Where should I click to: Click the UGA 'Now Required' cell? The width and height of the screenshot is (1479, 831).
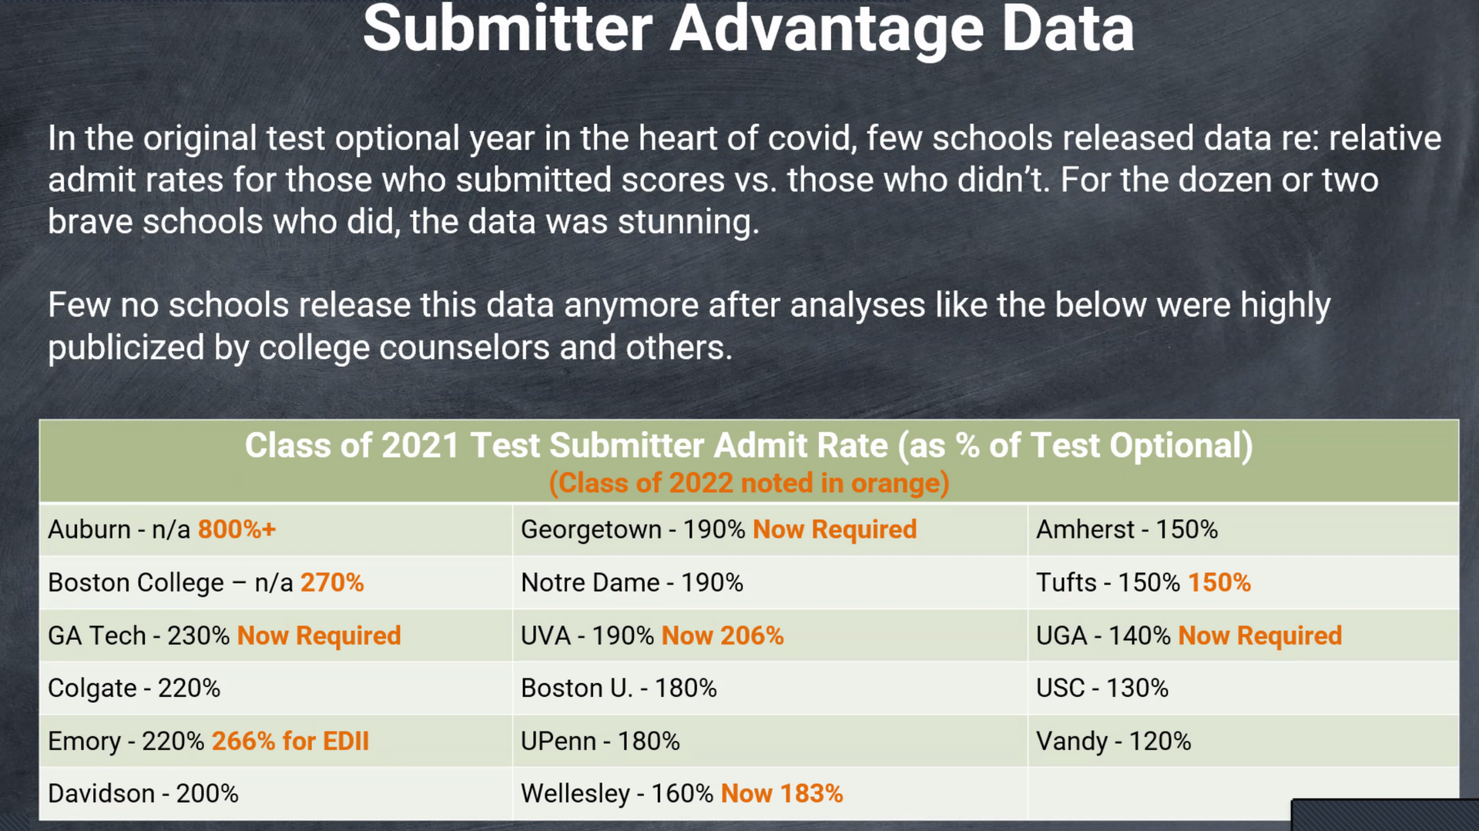point(1189,636)
